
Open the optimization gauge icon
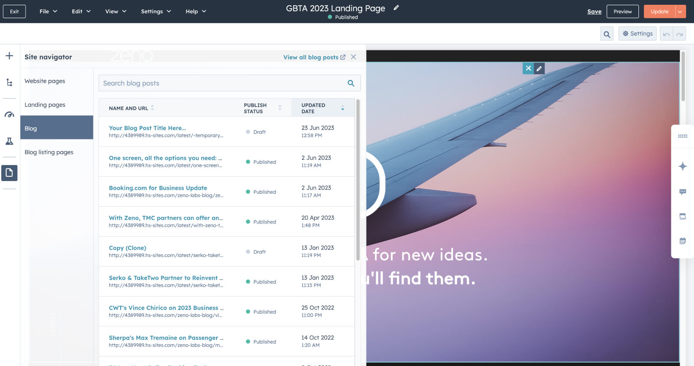coord(9,115)
